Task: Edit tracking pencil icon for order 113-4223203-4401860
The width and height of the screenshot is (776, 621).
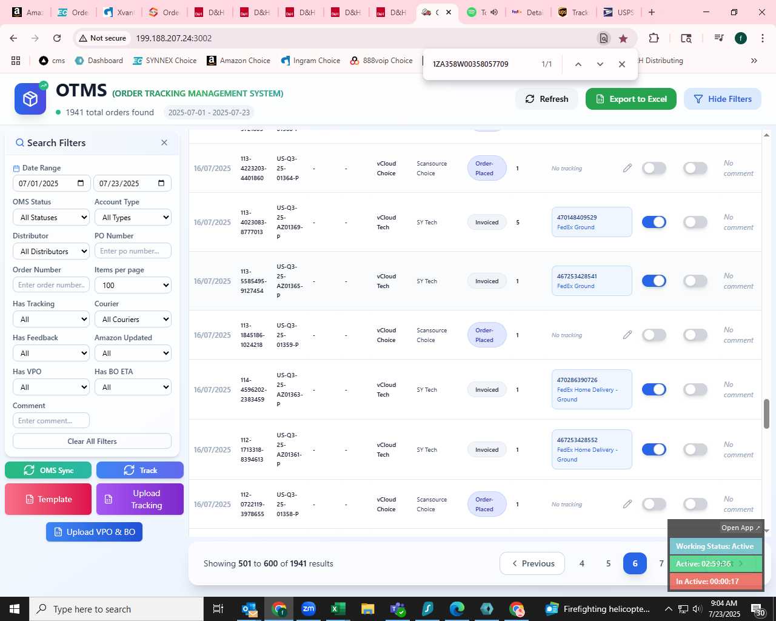Action: (627, 168)
